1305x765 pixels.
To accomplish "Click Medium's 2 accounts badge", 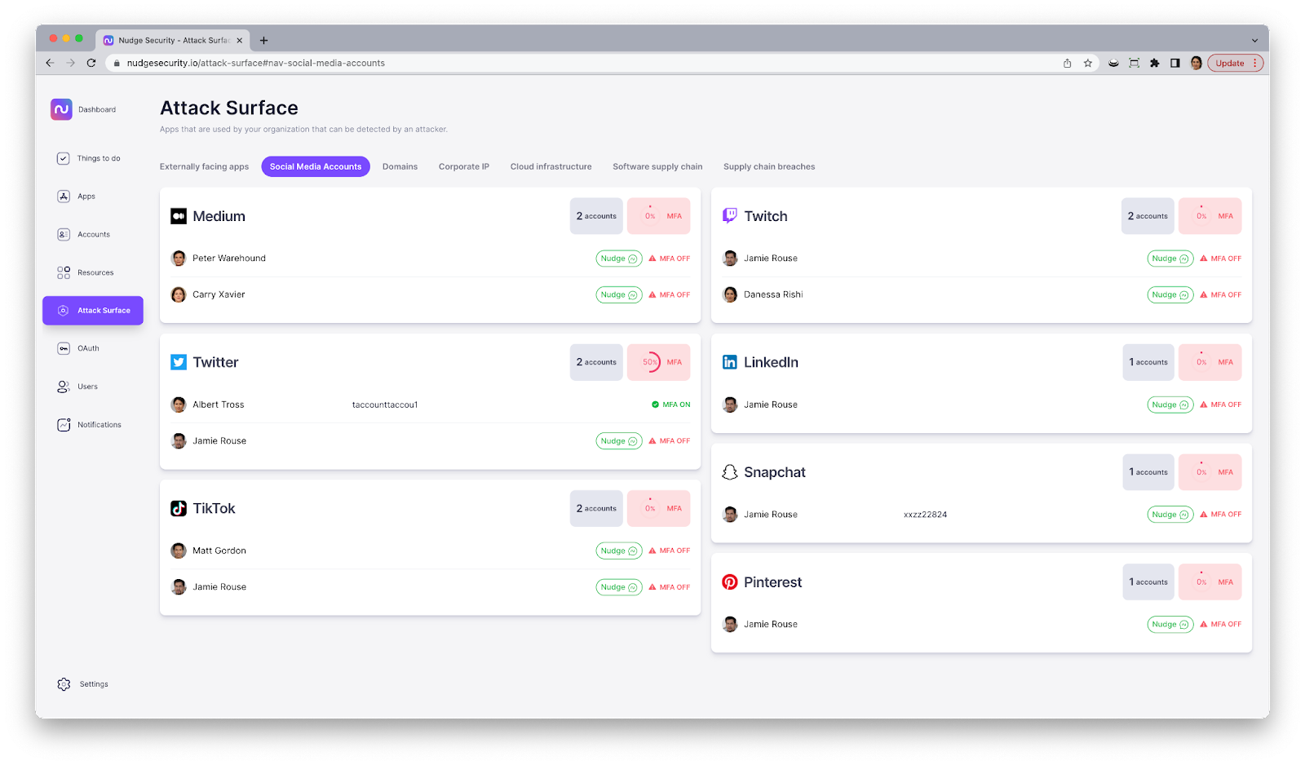I will [x=596, y=216].
